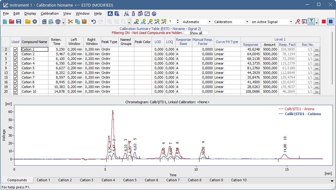Click the add group icon with blue peaks

157,22
